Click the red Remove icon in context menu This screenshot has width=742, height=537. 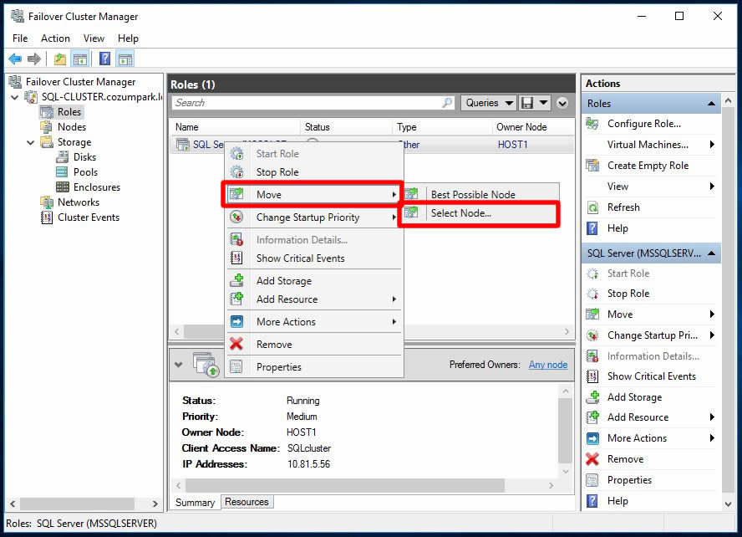coord(236,345)
